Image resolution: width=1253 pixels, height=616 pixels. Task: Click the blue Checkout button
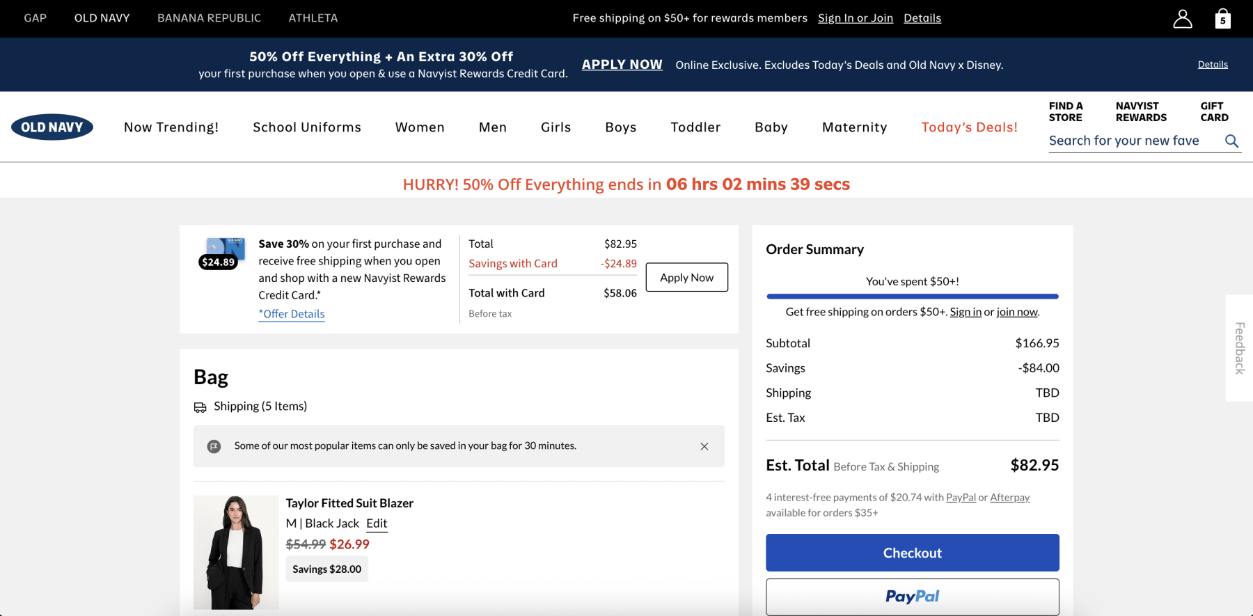tap(913, 553)
